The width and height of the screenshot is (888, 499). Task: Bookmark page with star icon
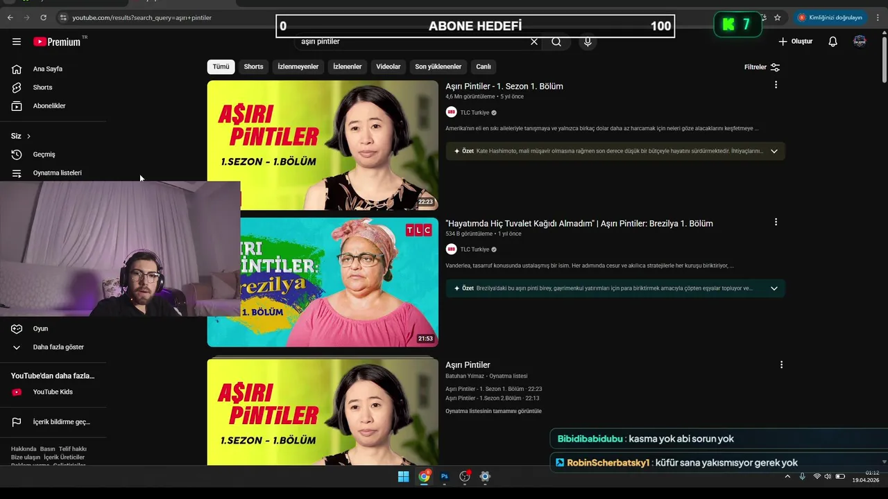[777, 17]
